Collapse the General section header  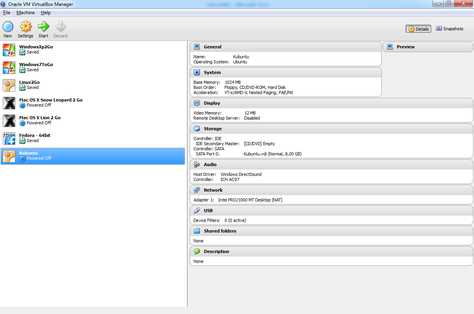click(212, 47)
